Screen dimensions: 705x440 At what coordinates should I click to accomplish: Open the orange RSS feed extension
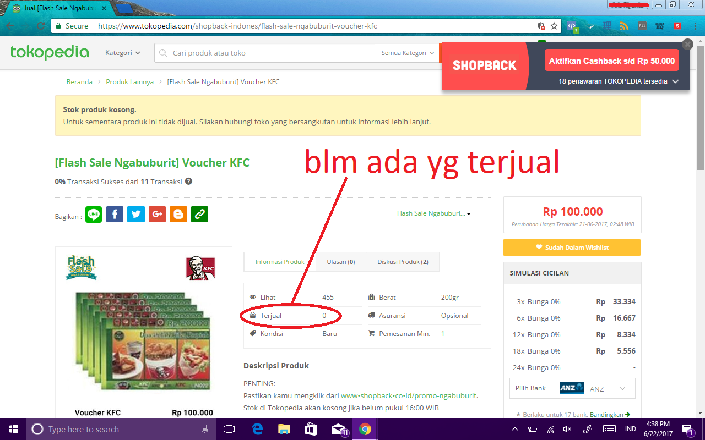(624, 26)
